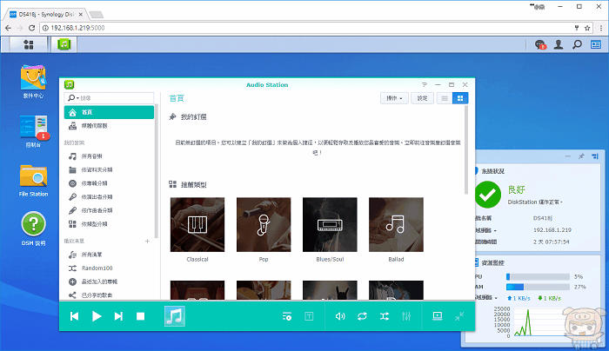Open the Action dropdown button
This screenshot has height=351, width=609.
pyautogui.click(x=394, y=98)
